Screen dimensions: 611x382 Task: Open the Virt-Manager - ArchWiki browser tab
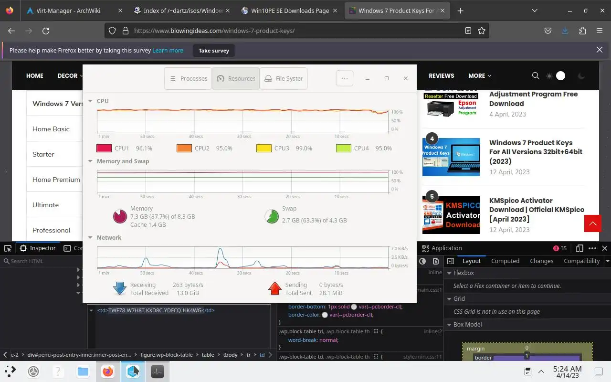[74, 11]
